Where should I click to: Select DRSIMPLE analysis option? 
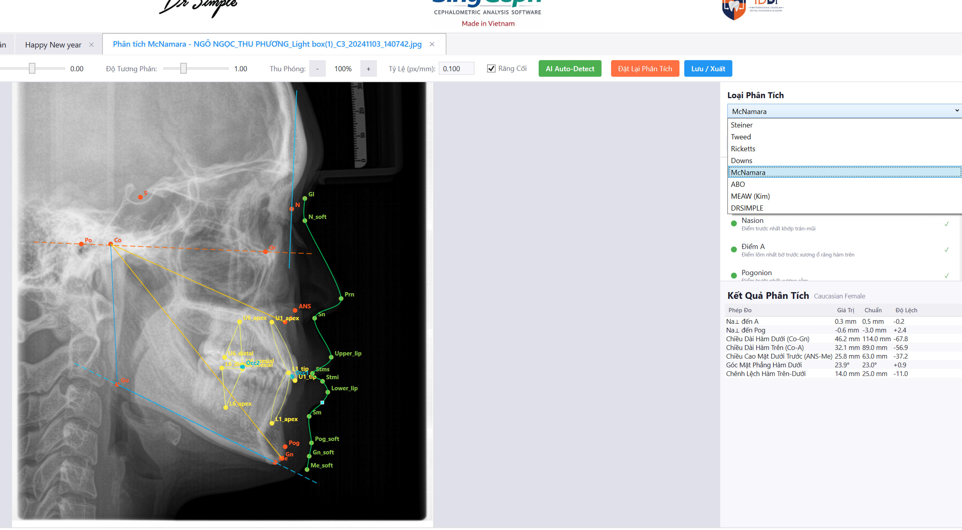(x=747, y=208)
